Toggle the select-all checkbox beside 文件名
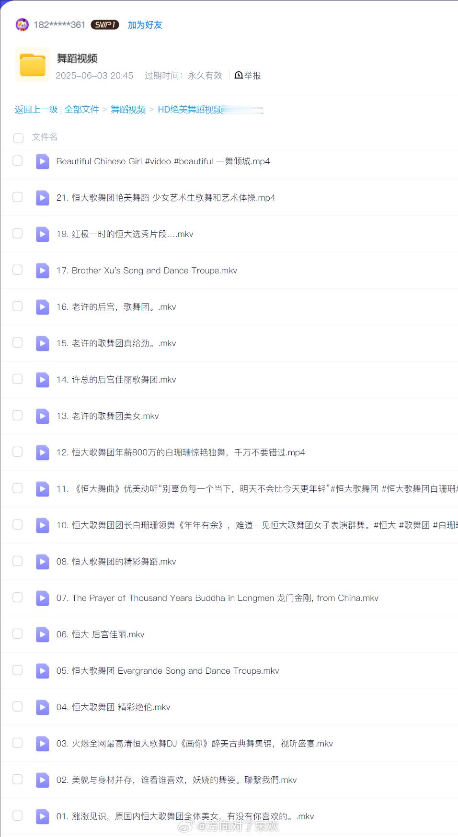Screen dimensions: 458x837 [19, 138]
